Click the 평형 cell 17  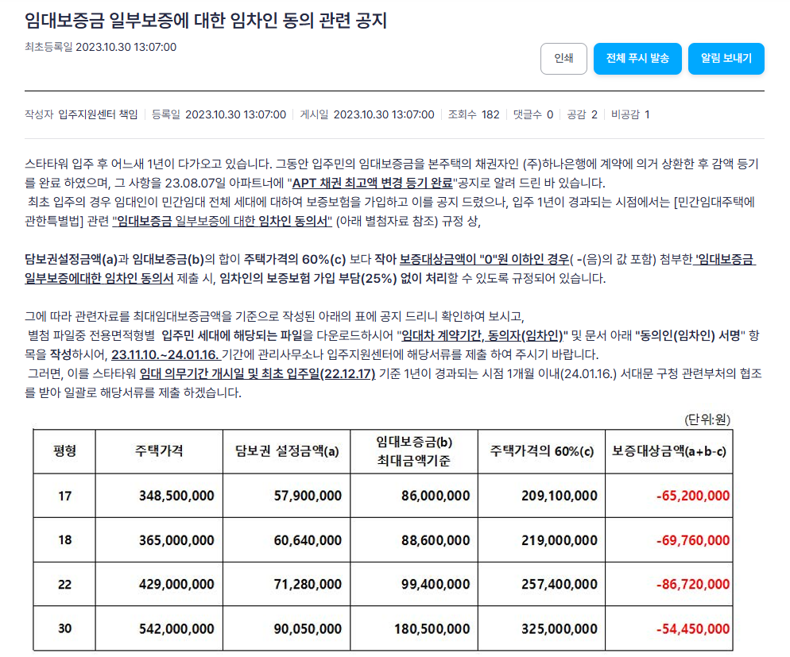point(64,496)
